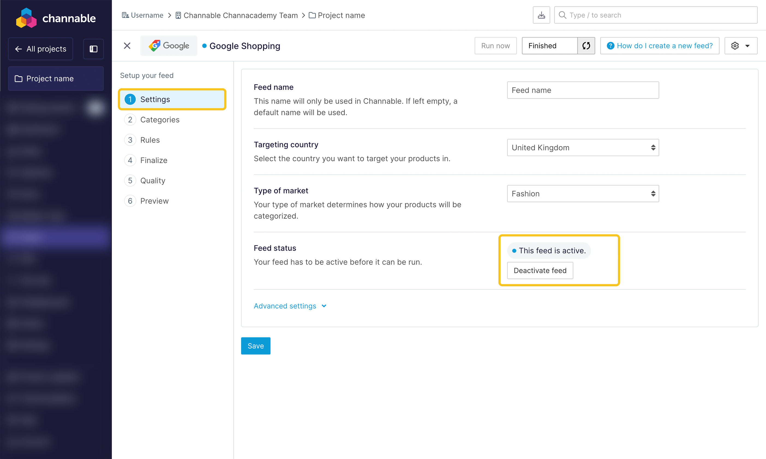
Task: Expand Advanced settings
Action: [290, 306]
